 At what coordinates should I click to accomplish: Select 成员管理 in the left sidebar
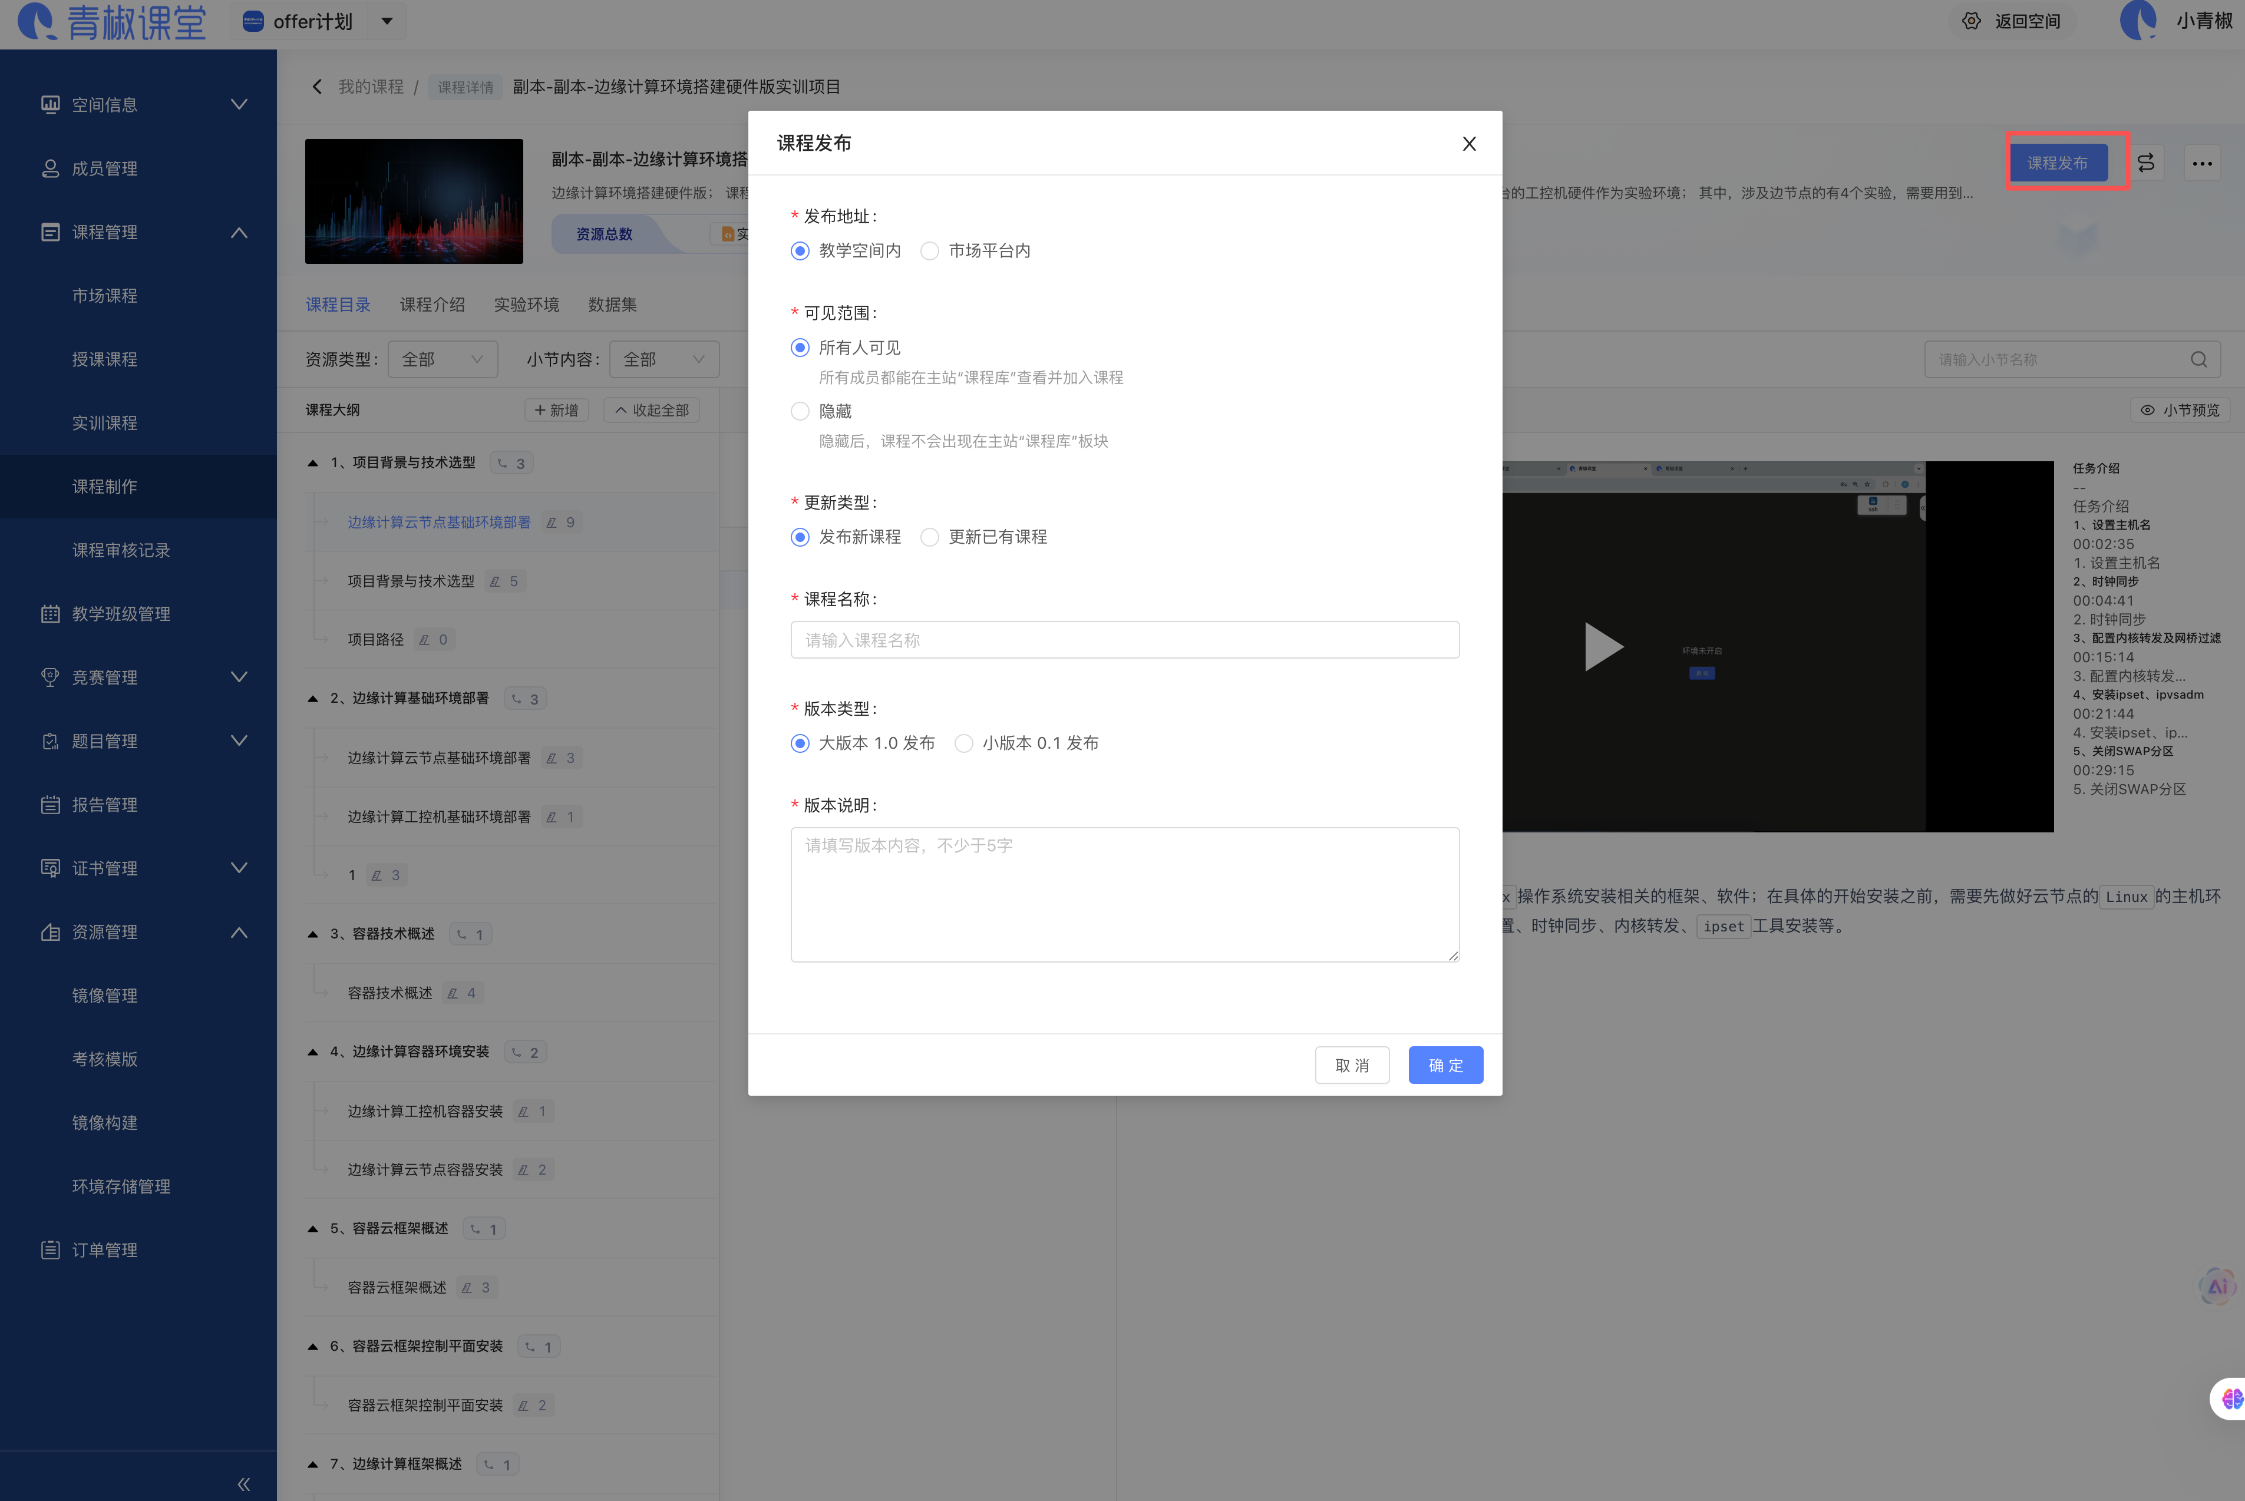pos(105,167)
